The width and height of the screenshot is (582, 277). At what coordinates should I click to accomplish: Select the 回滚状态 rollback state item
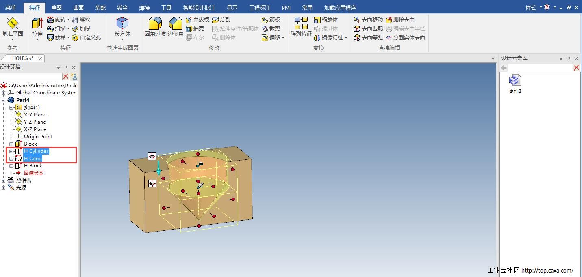point(33,173)
